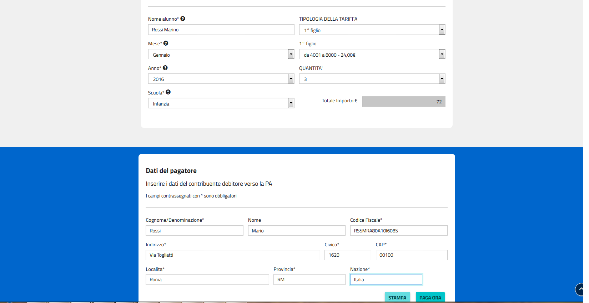
Task: Select the CAP field showing 00100
Action: point(411,255)
